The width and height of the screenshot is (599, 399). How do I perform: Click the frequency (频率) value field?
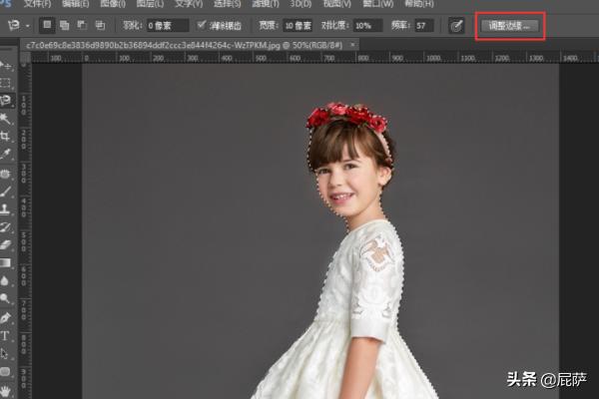coord(423,25)
